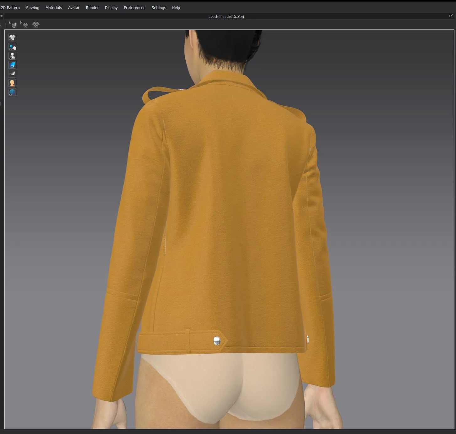
Task: Select the Leather Jacket5.Zprj tab
Action: click(x=225, y=16)
